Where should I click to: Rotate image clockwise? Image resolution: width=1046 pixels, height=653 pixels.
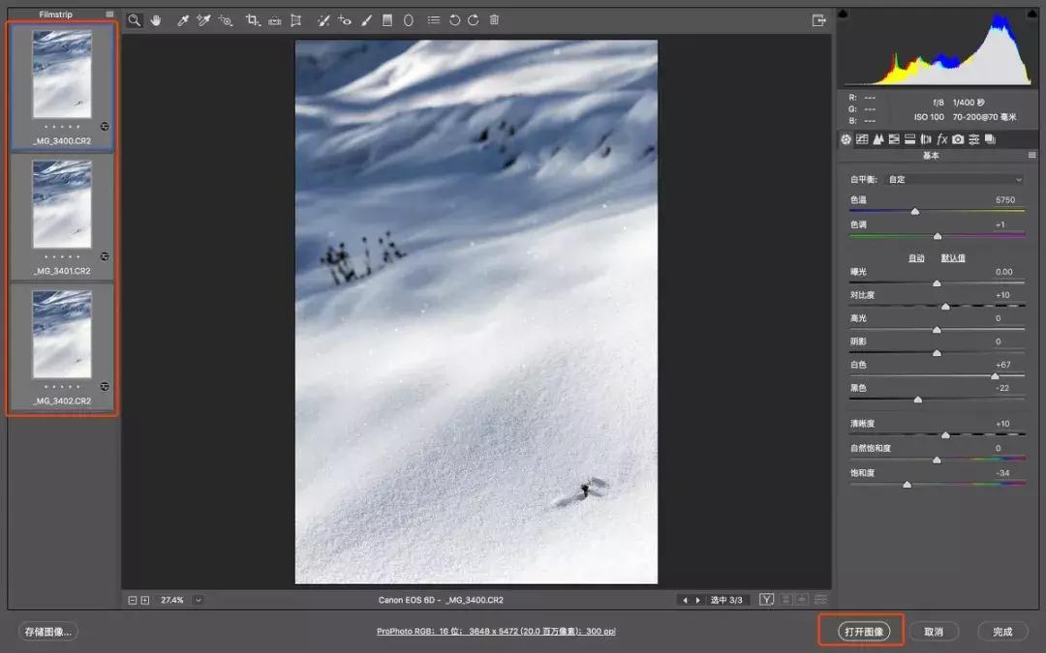pos(473,20)
